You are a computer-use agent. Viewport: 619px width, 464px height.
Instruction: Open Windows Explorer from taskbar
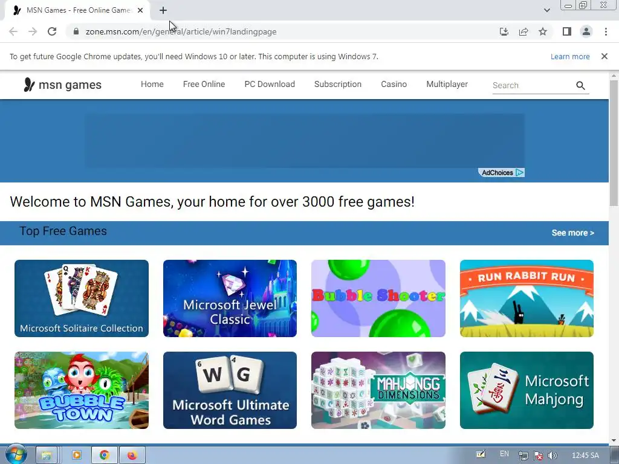(x=47, y=456)
